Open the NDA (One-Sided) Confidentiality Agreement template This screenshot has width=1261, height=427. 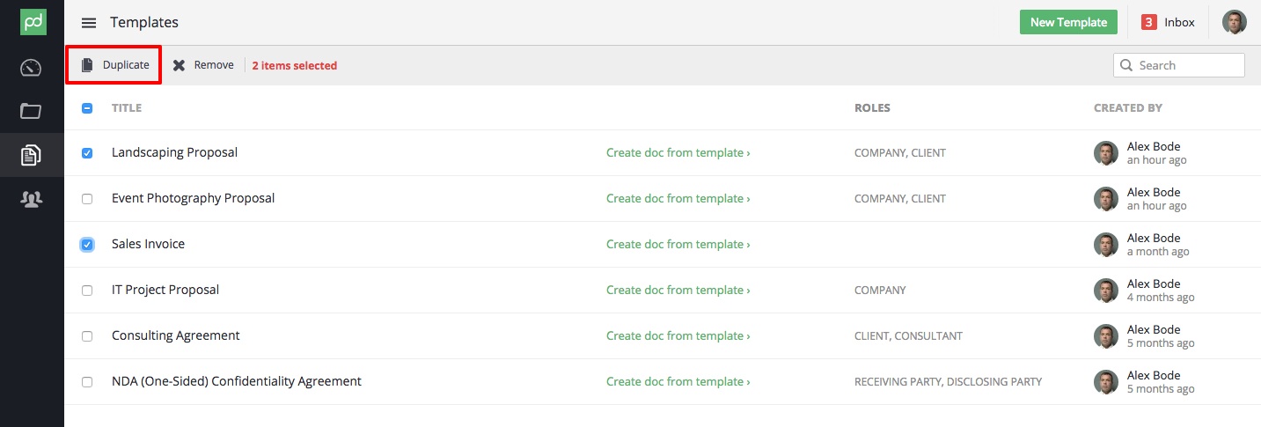tap(237, 381)
